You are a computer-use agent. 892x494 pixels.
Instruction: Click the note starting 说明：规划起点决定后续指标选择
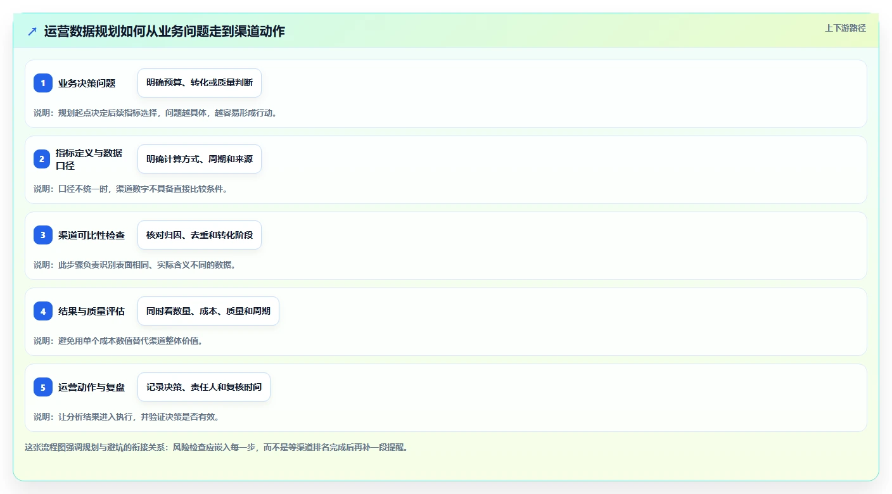(x=155, y=113)
